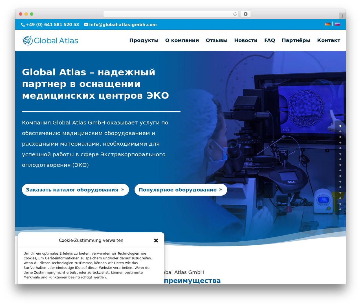Click the phone icon beside +49 number
Viewport: 361px width, 306px height.
[x=23, y=25]
